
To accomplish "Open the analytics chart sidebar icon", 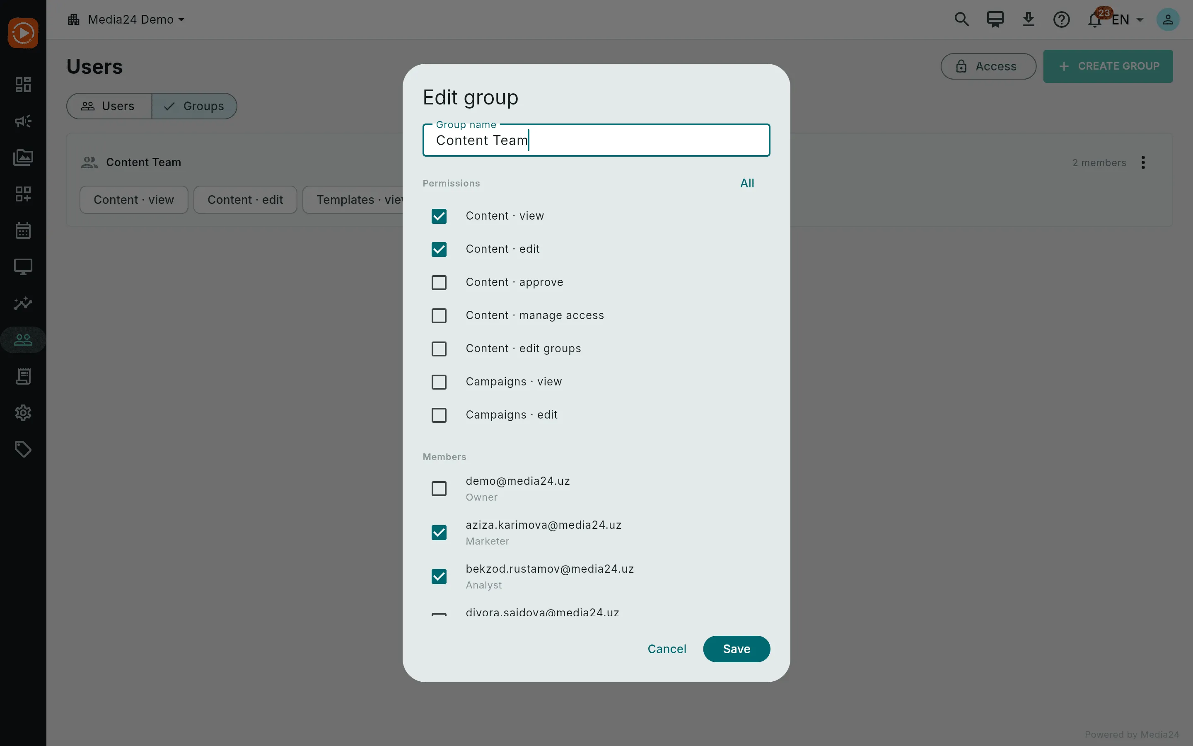I will pyautogui.click(x=23, y=303).
